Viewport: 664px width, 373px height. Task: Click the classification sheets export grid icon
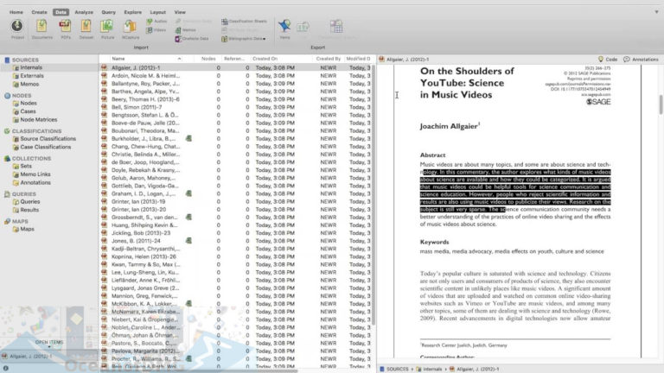(336, 27)
